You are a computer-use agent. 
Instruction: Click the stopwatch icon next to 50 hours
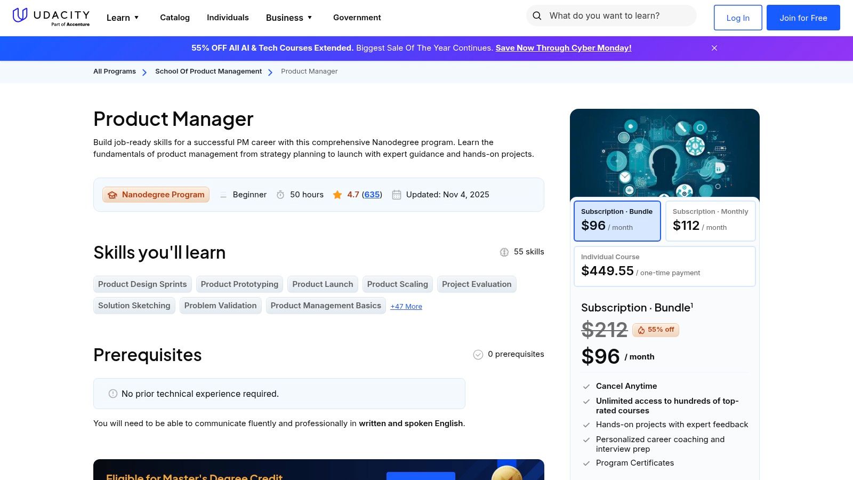[x=280, y=195]
